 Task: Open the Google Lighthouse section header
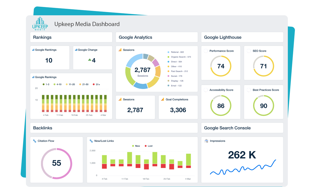[x=242, y=37]
